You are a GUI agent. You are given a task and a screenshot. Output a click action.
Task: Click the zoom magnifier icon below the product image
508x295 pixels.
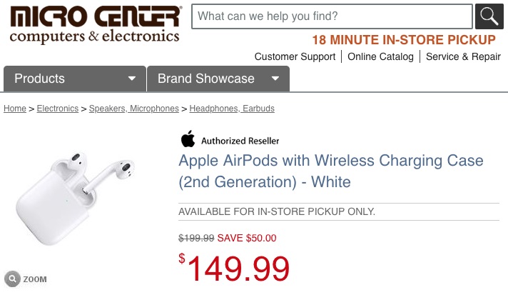point(11,279)
